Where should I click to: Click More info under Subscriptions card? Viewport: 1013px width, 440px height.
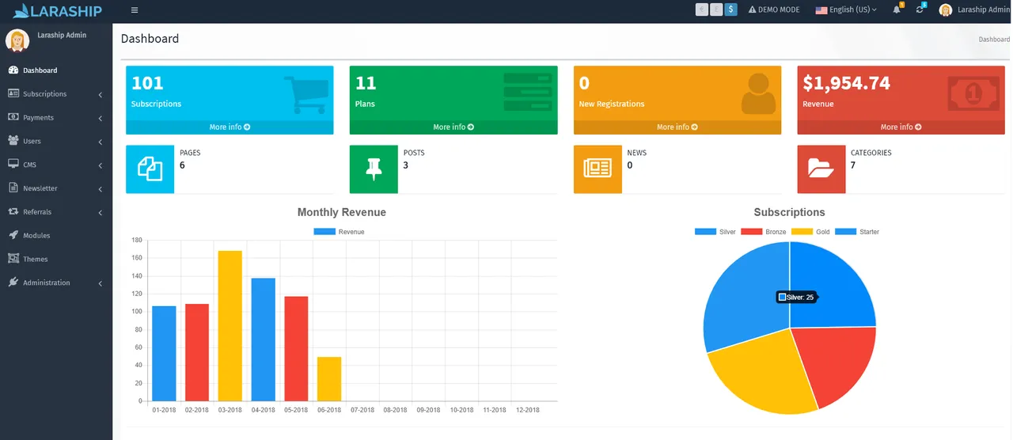coord(230,127)
